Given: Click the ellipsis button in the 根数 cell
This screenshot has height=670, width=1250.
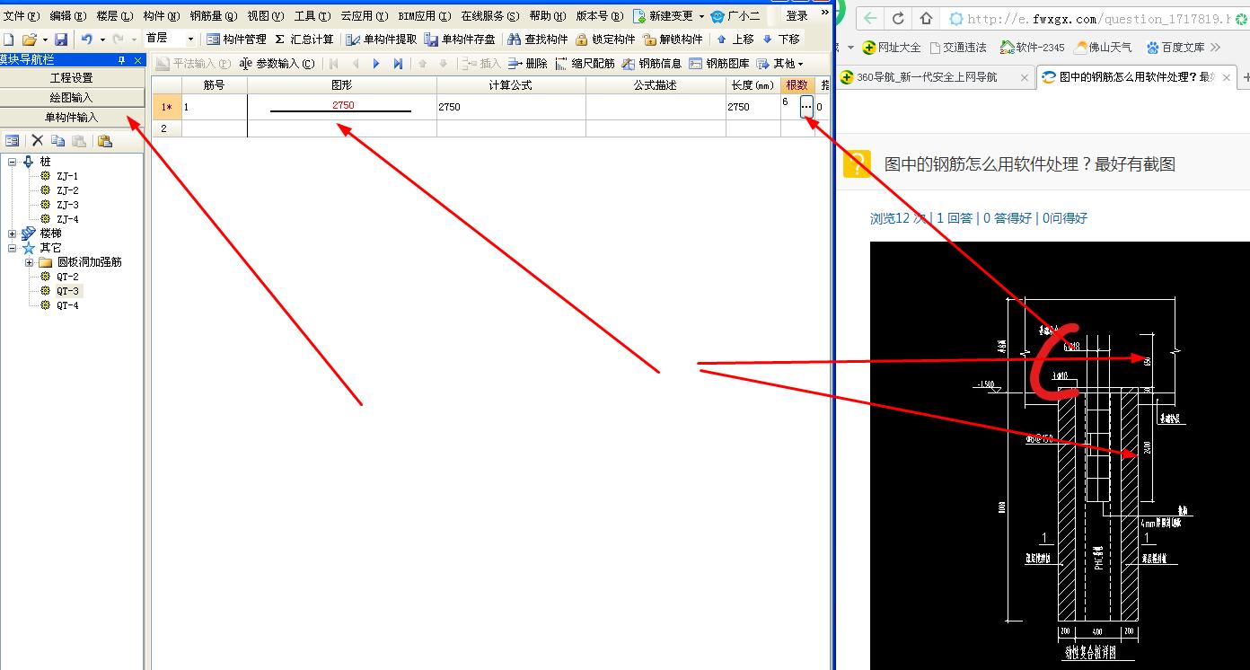Looking at the screenshot, I should click(806, 107).
